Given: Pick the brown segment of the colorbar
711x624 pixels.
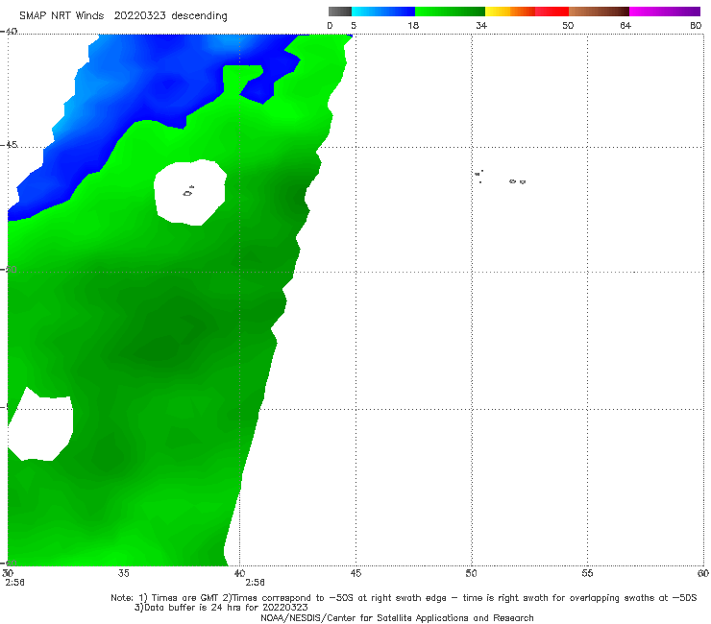Looking at the screenshot, I should [599, 12].
